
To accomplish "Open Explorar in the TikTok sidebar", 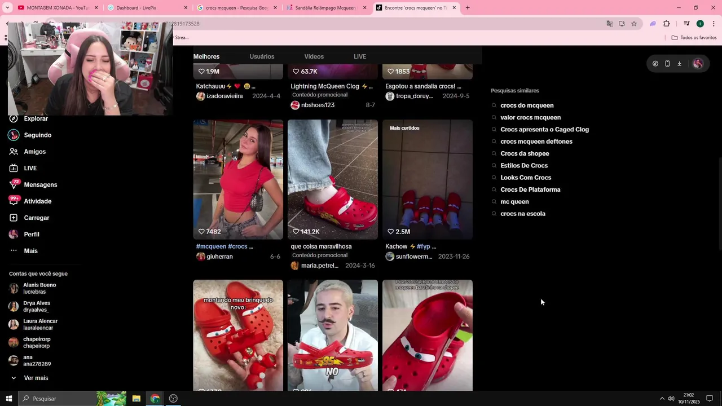I will click(36, 118).
